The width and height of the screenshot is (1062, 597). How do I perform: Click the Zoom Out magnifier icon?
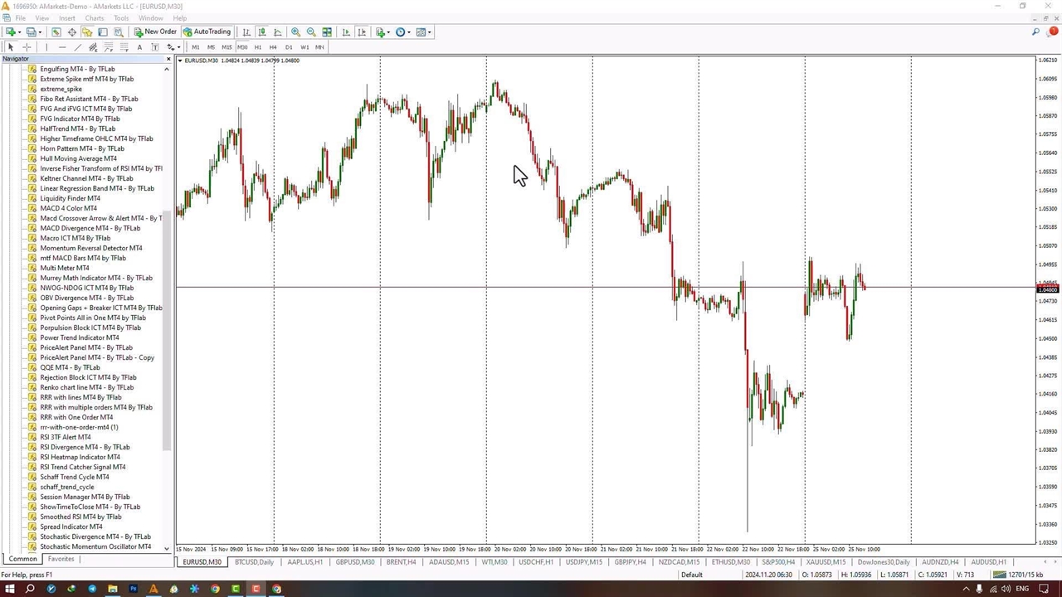(x=311, y=32)
